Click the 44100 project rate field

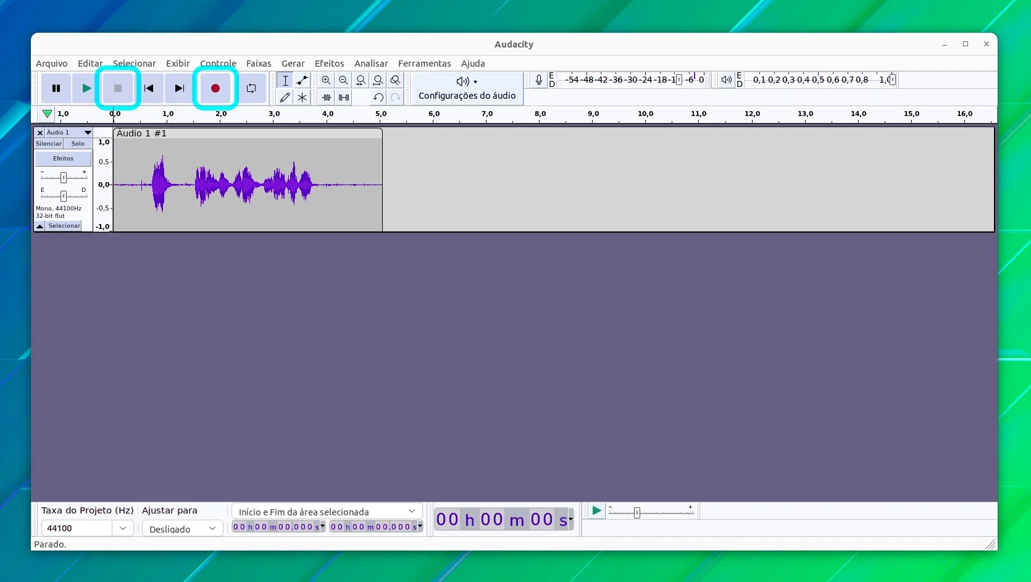[77, 528]
